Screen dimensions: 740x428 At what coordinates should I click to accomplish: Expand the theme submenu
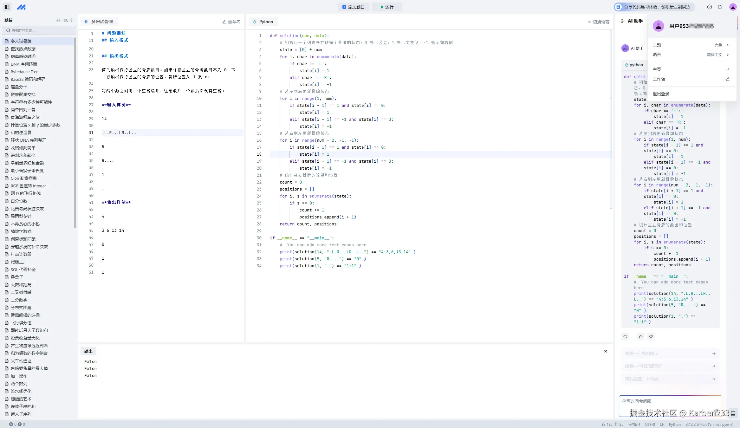coord(691,45)
